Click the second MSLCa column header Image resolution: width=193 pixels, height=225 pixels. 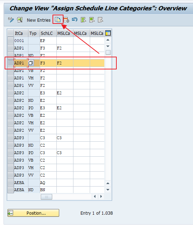click(x=82, y=33)
